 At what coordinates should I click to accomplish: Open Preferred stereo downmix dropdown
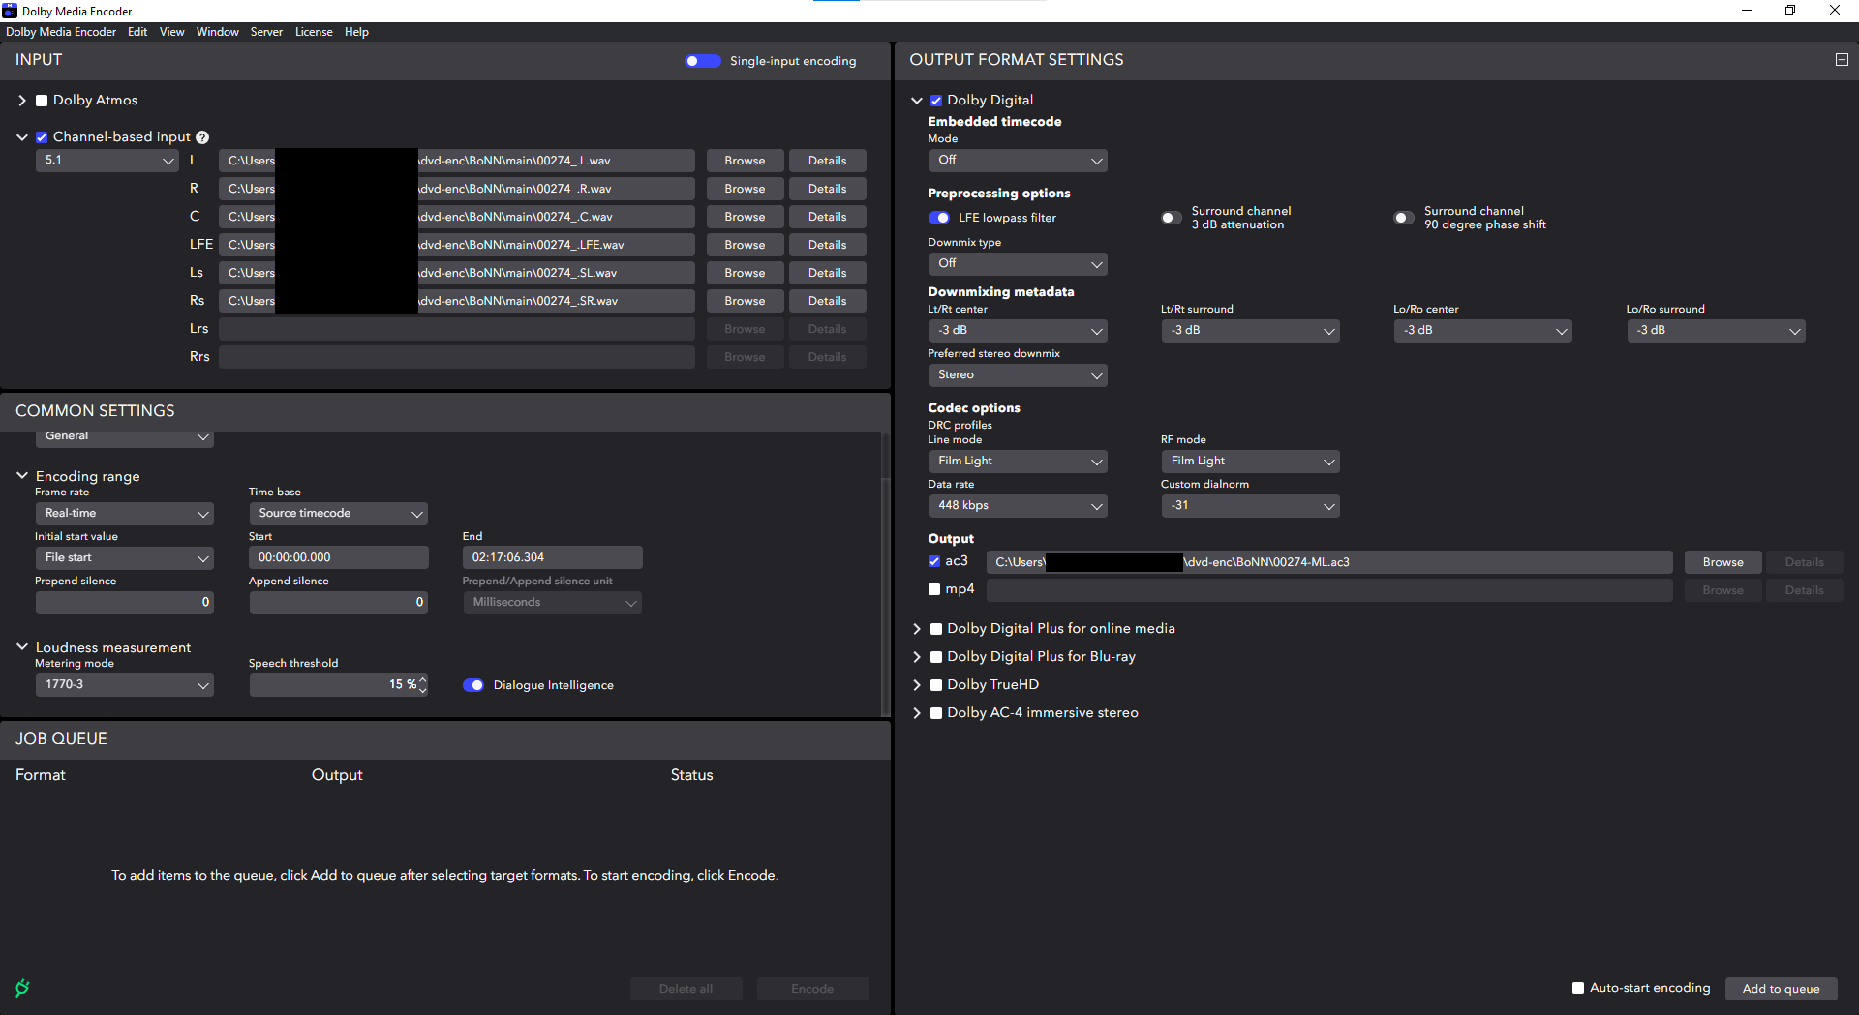click(x=1018, y=375)
